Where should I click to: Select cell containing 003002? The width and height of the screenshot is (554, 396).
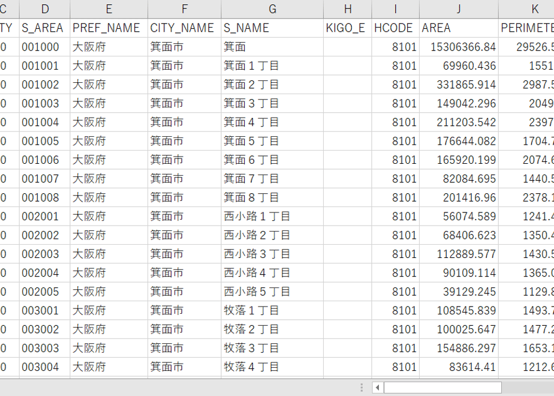[44, 329]
